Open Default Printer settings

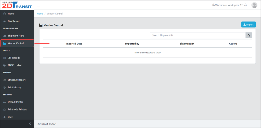pyautogui.click(x=17, y=102)
